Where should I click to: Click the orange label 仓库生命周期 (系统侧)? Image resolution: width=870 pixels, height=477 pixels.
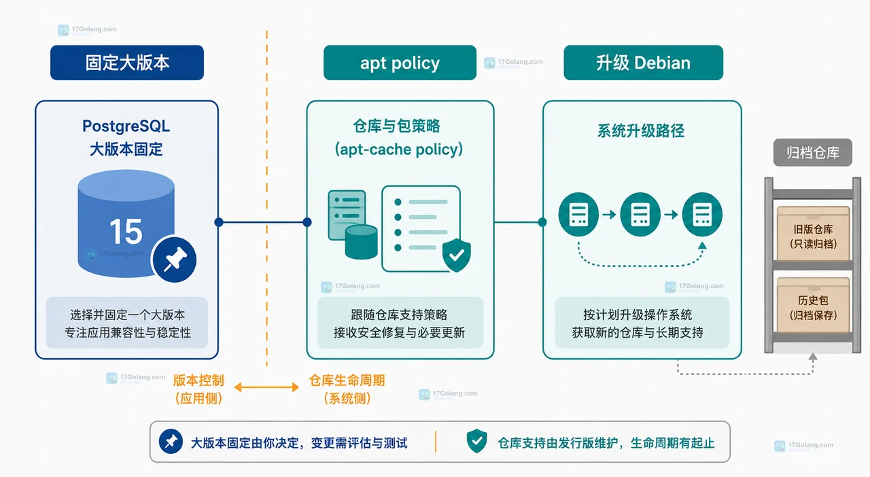(347, 389)
